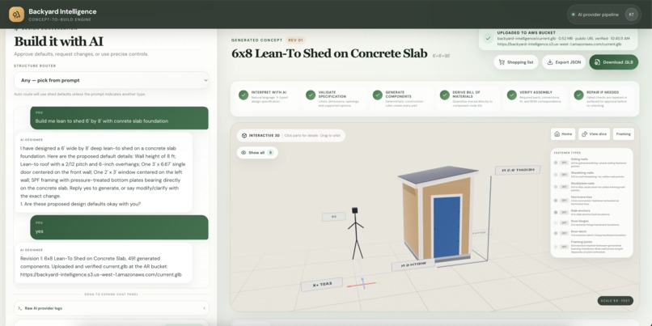Click the Generate Components step checkmark

pos(378,95)
